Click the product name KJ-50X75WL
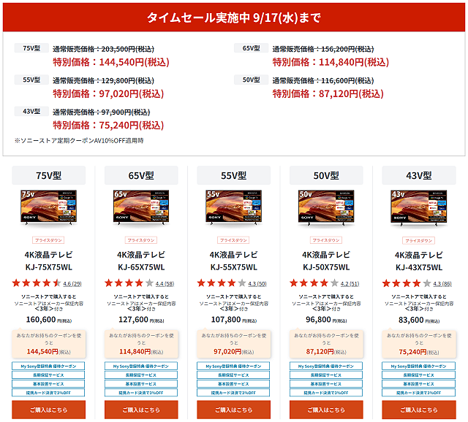Image resolution: width=468 pixels, height=422 pixels. coord(326,267)
